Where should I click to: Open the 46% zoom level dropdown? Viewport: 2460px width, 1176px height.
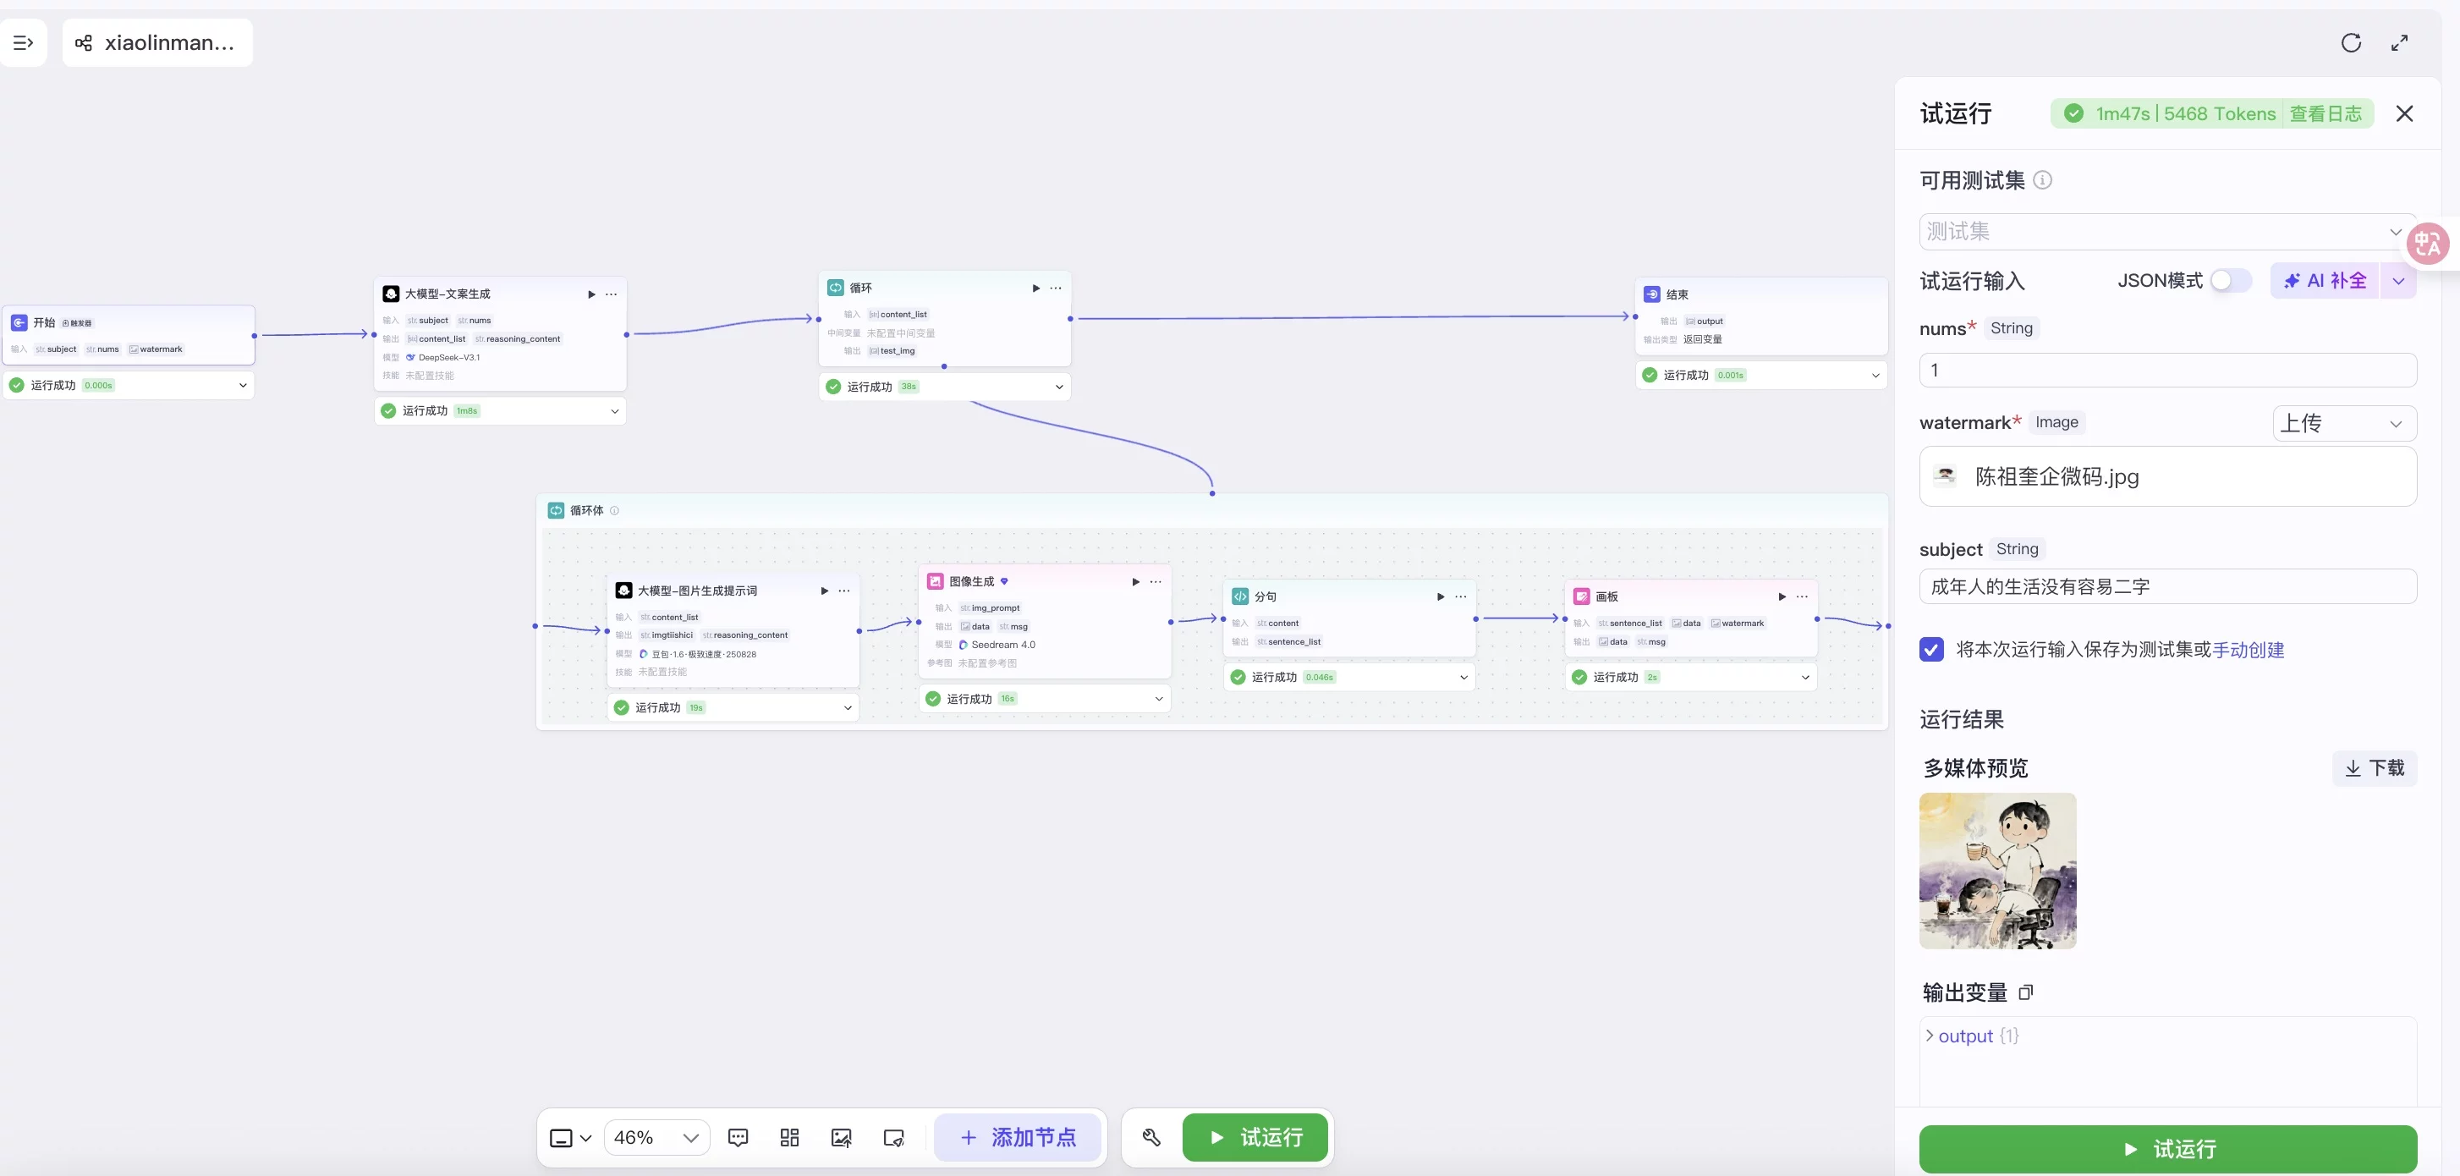click(657, 1138)
